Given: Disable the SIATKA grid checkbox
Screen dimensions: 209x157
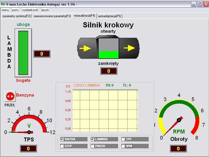Looking at the screenshot, I should 62,139.
